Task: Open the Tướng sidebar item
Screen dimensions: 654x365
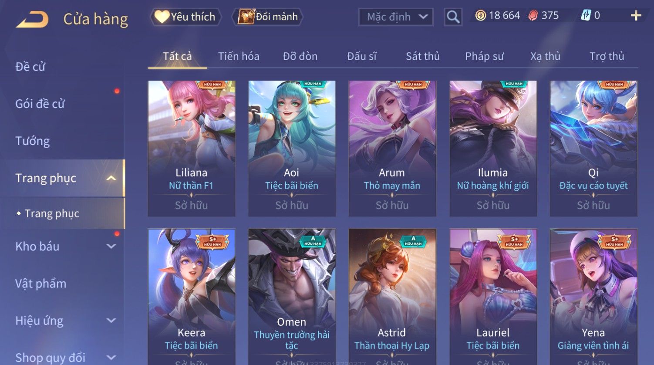Action: click(x=33, y=141)
